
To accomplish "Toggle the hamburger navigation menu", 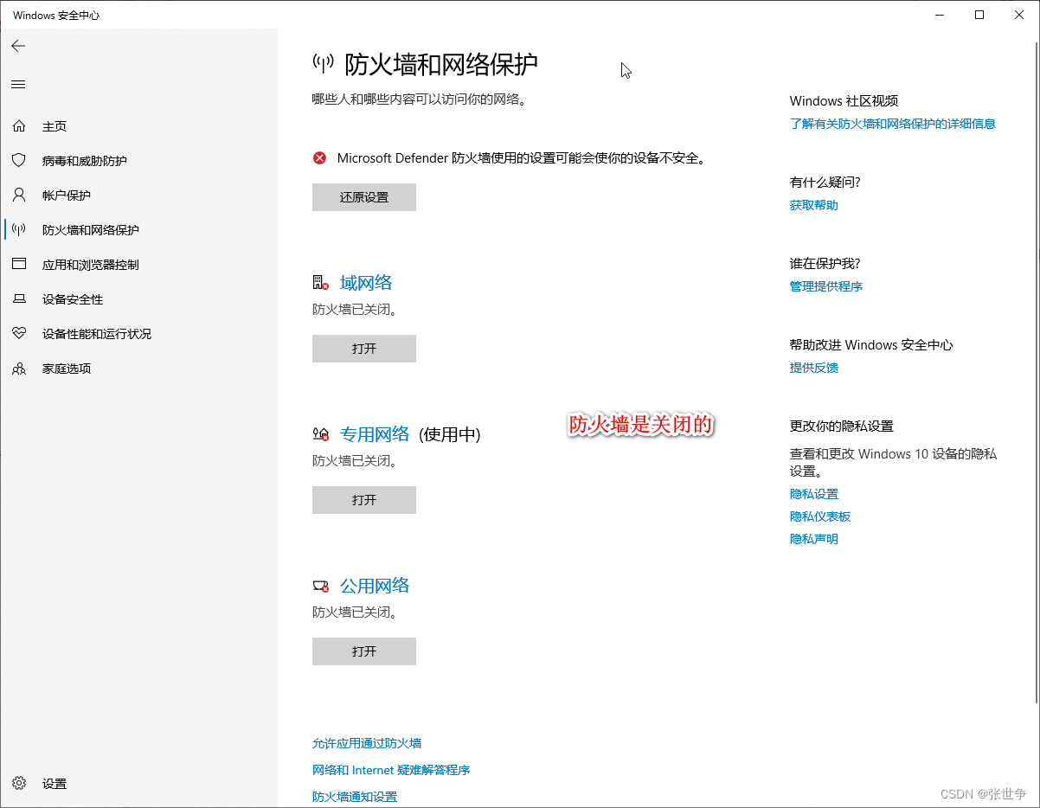I will pos(18,84).
